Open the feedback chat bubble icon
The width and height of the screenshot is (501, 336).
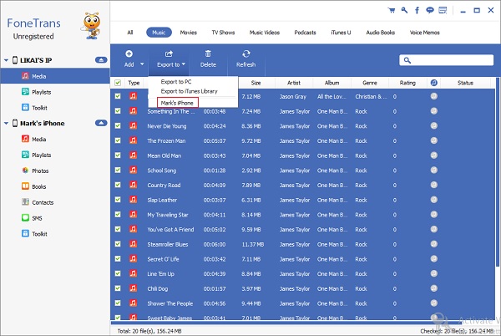429,9
